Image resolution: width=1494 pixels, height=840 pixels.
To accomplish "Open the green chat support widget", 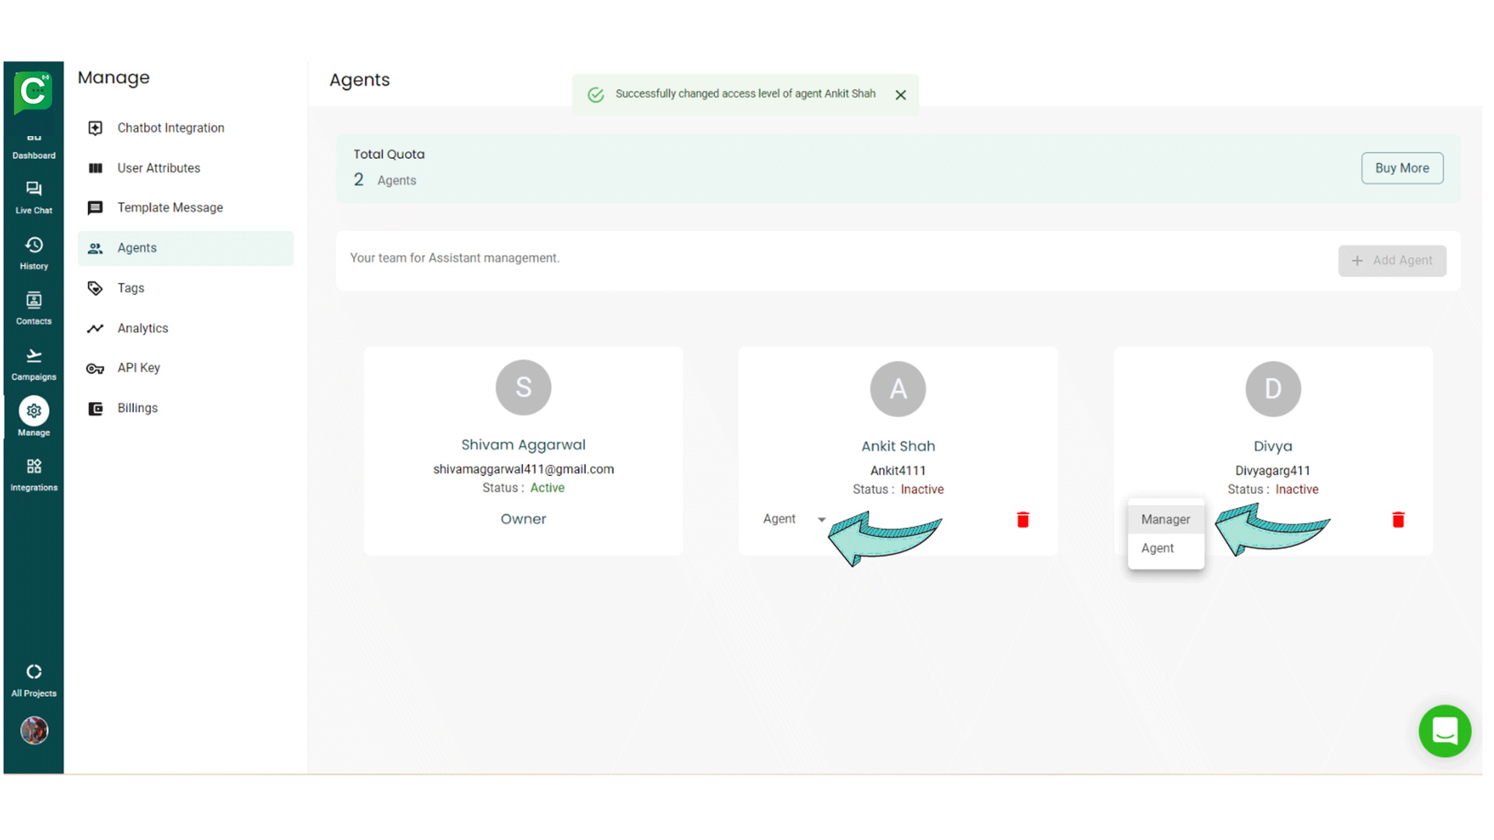I will 1444,731.
